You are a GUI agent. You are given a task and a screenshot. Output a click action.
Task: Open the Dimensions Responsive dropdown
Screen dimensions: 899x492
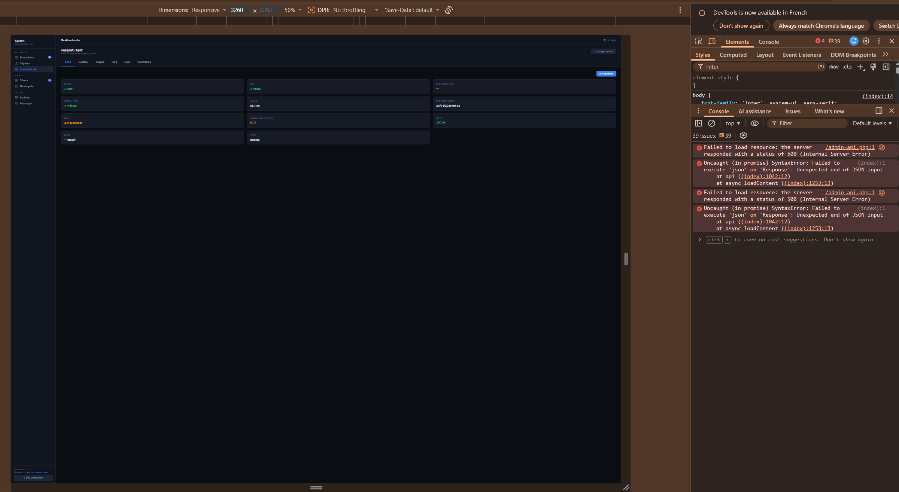point(209,10)
